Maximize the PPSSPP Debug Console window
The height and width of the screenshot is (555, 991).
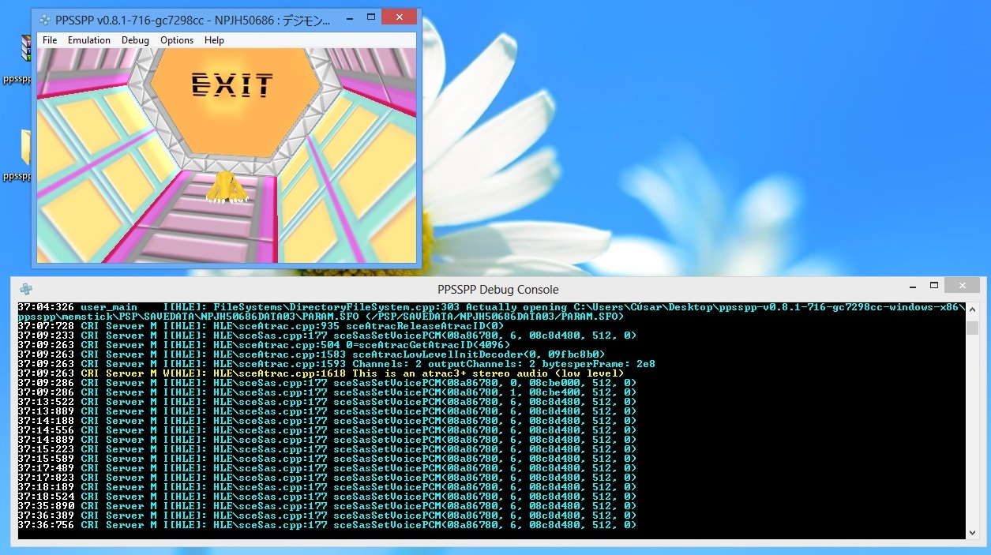[933, 286]
